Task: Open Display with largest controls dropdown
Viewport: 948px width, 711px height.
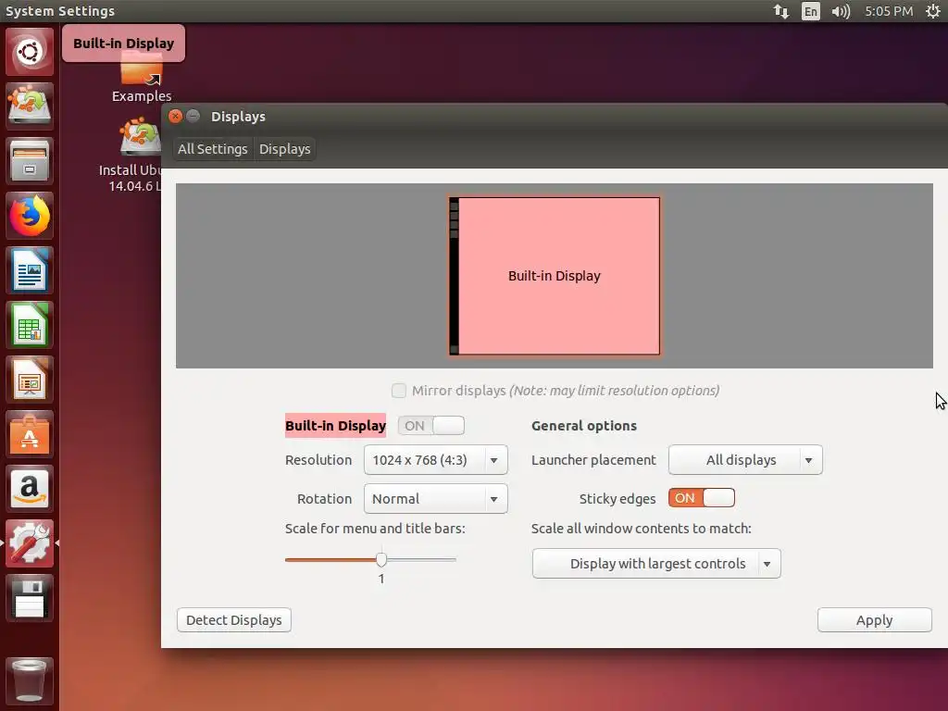Action: [656, 564]
